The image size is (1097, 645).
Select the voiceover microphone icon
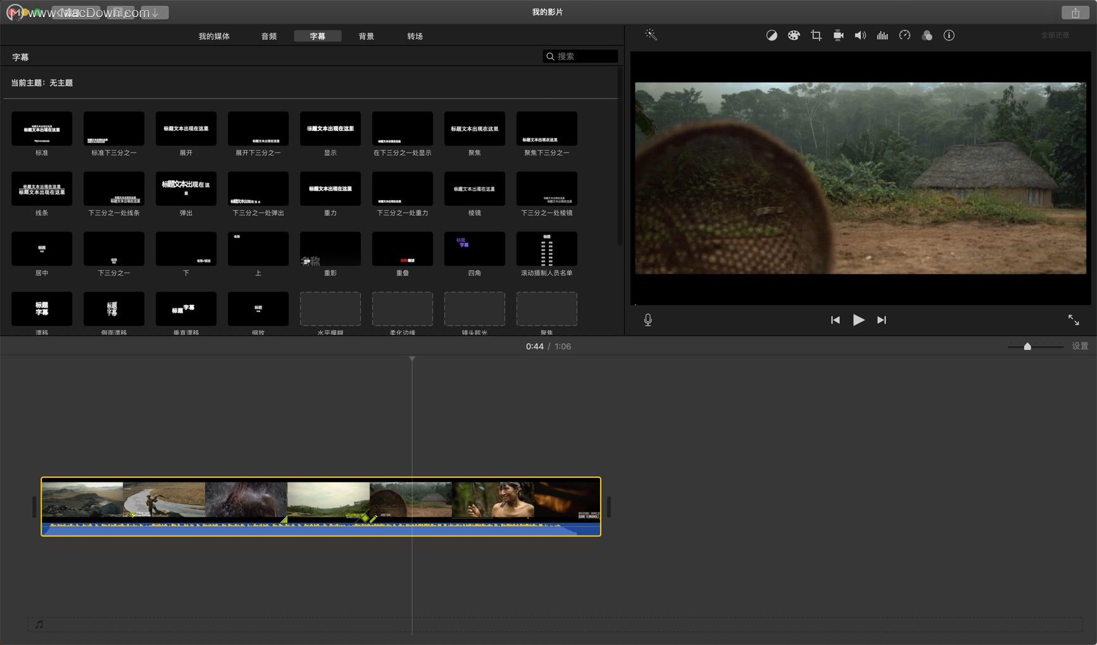(648, 320)
